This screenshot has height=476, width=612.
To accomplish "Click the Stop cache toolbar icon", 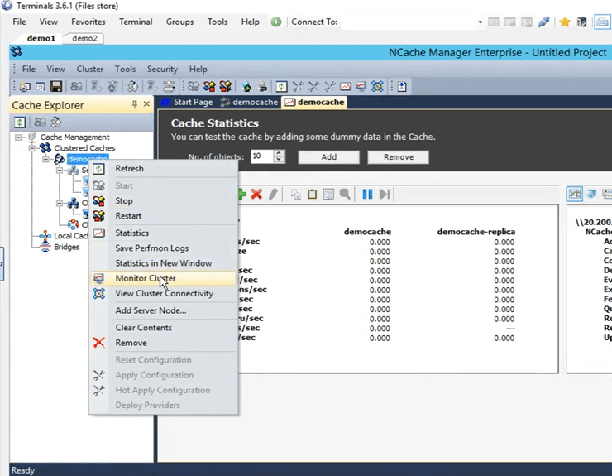I will coord(209,86).
